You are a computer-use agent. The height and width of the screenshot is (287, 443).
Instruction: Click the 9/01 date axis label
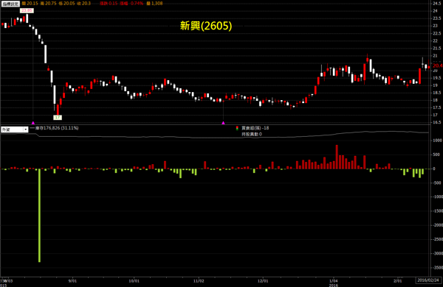tap(72, 281)
